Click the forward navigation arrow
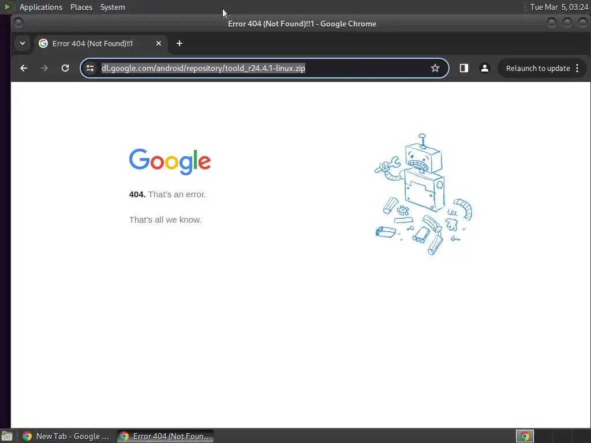The image size is (591, 443). click(x=44, y=68)
